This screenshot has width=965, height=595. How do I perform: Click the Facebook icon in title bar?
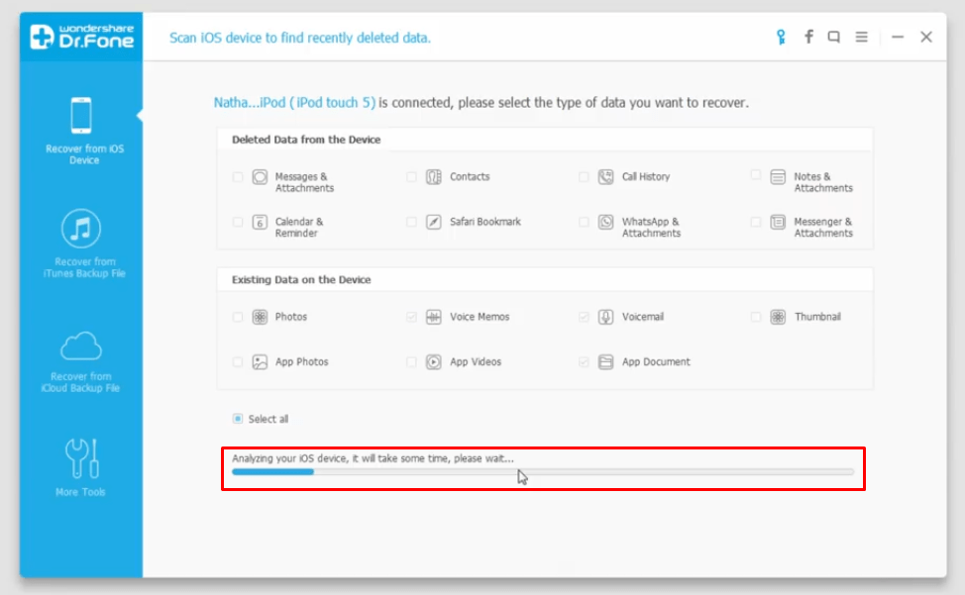pos(808,37)
